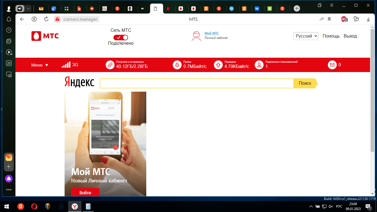
Task: Open the Мой МТС link
Action: 212,33
